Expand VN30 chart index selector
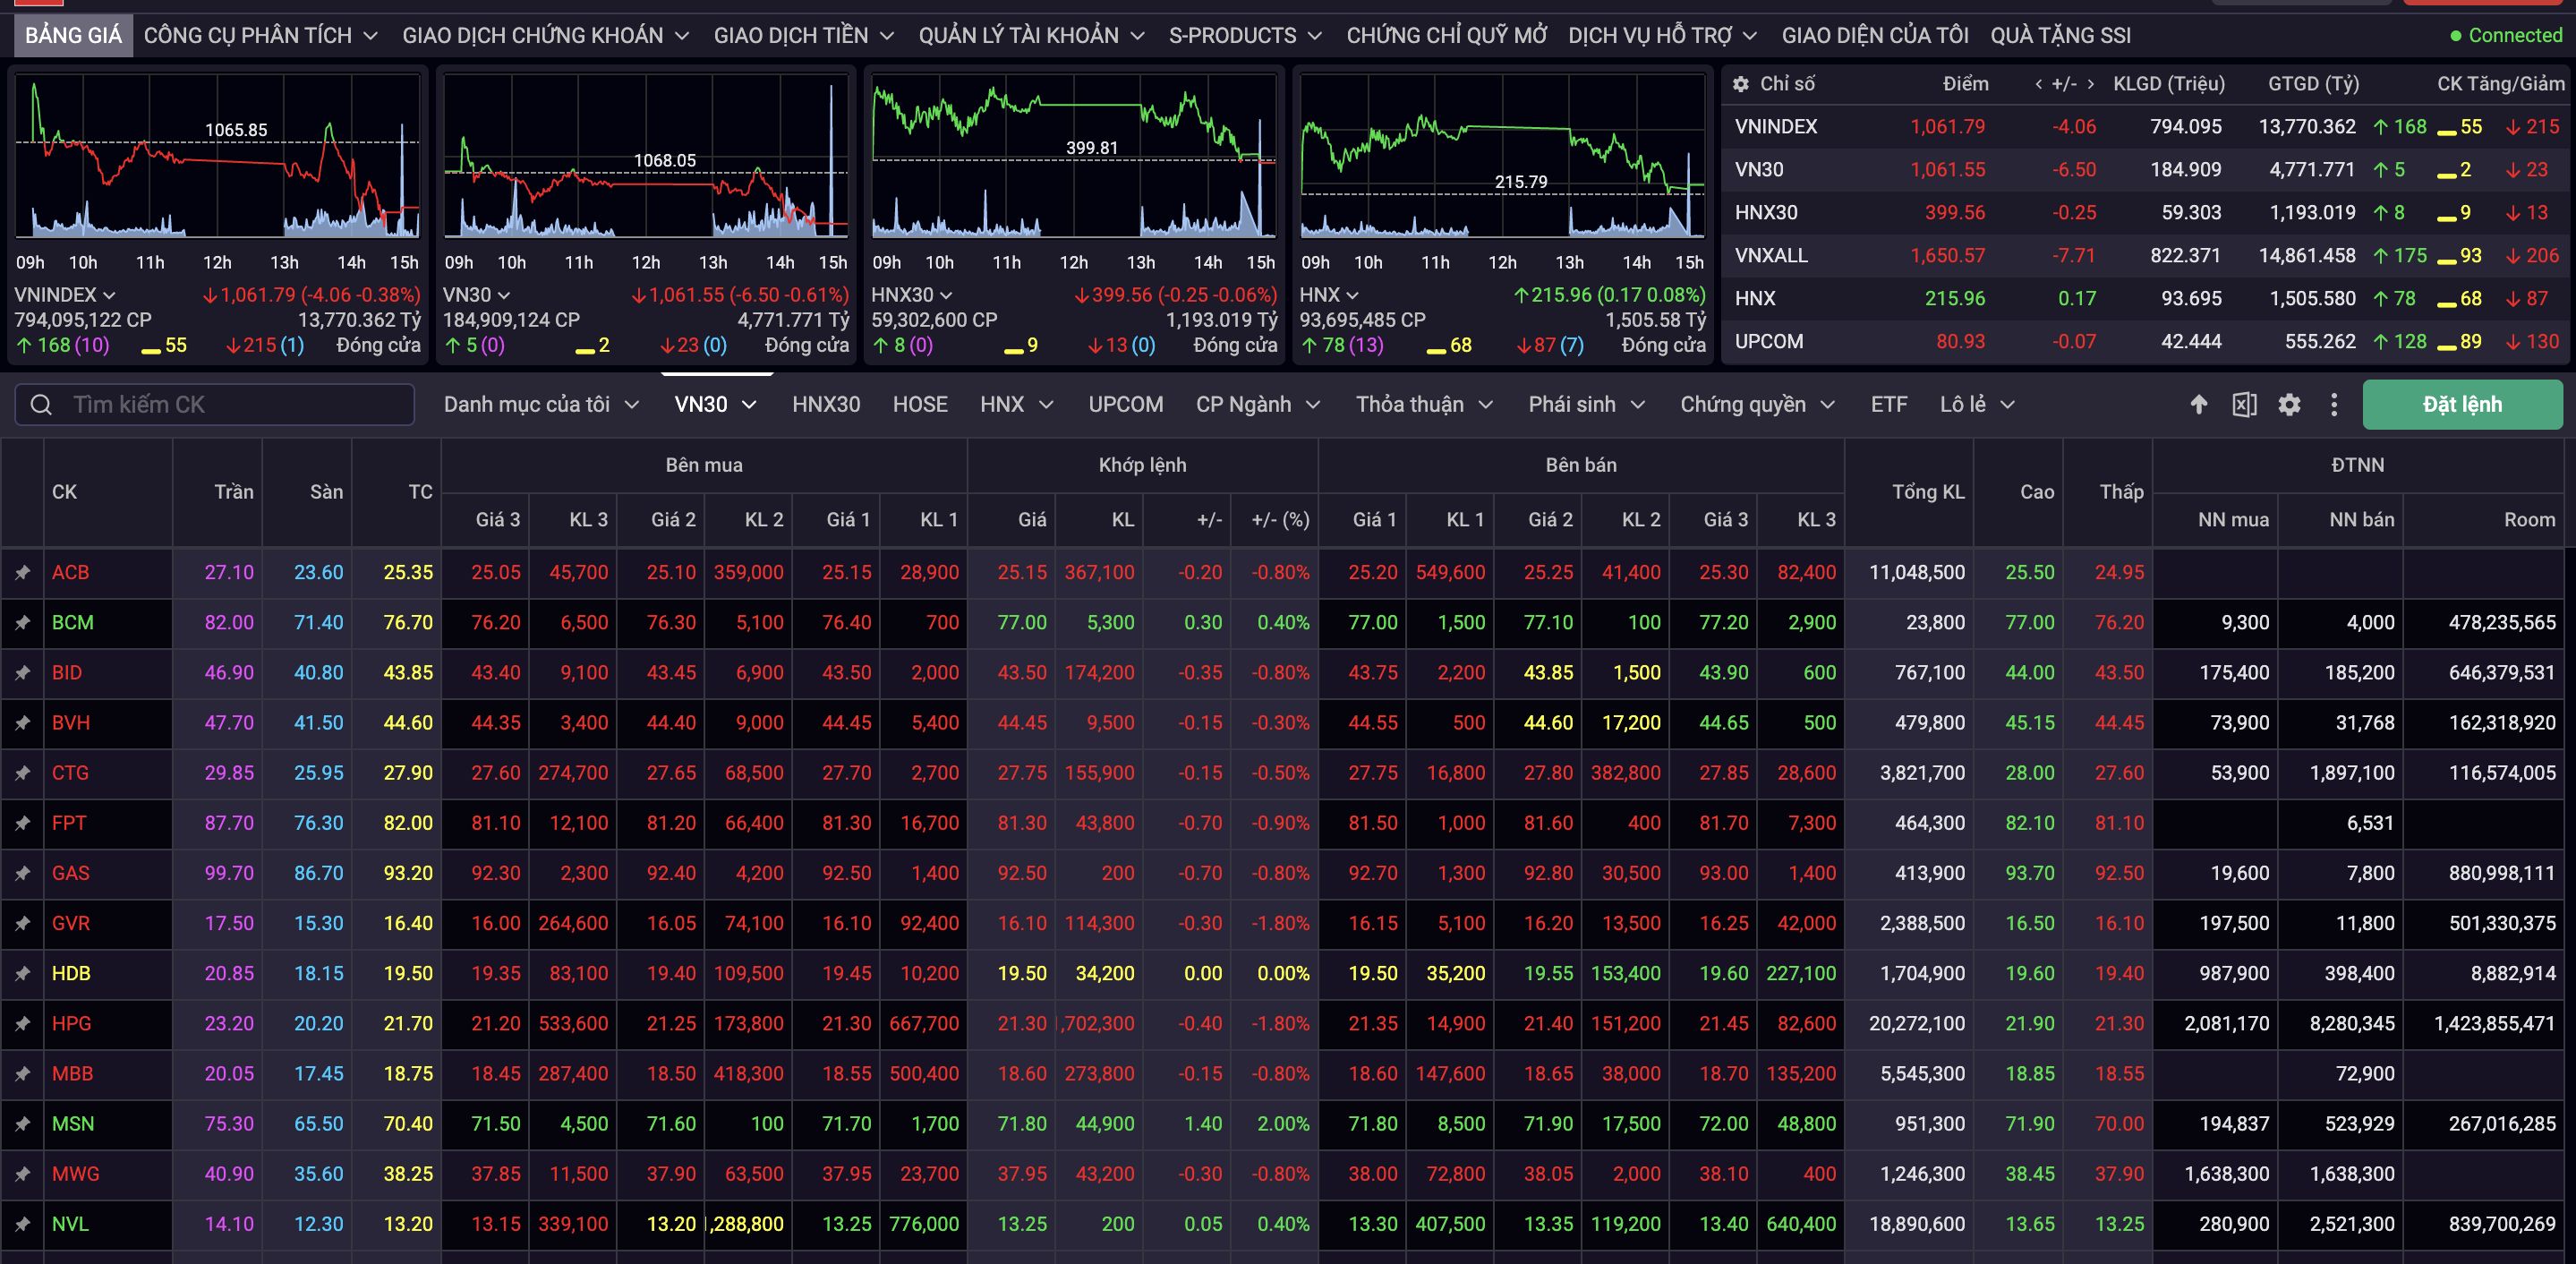 click(x=504, y=295)
